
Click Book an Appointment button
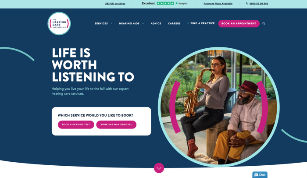coord(239,24)
